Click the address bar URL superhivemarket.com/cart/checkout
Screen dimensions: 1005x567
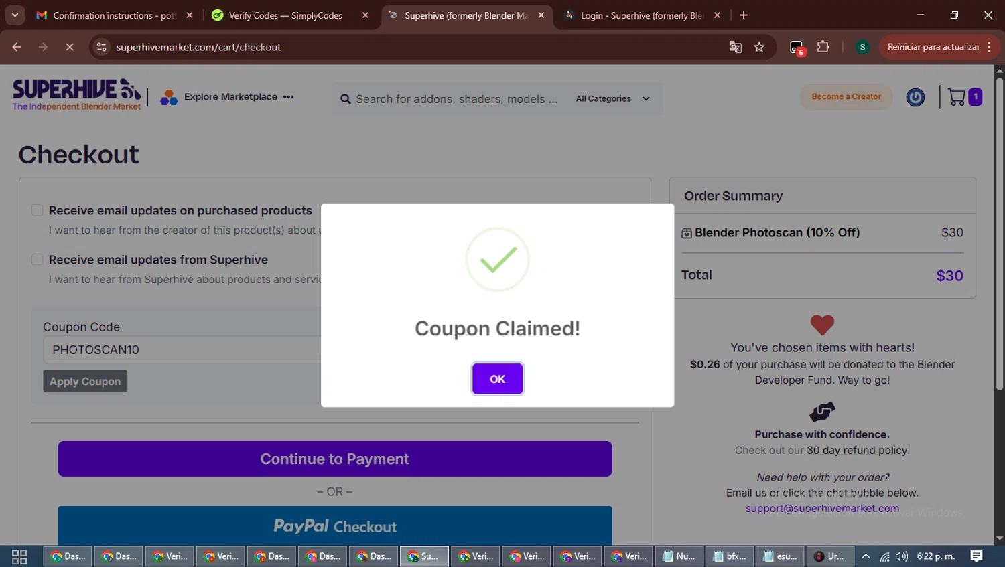pyautogui.click(x=198, y=47)
